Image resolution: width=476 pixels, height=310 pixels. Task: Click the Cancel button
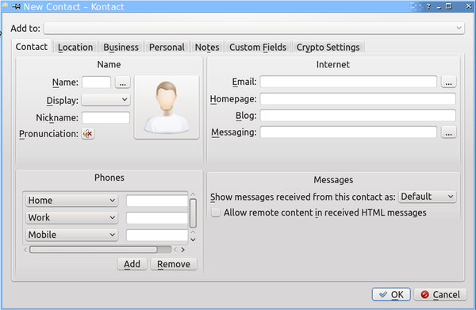point(440,294)
